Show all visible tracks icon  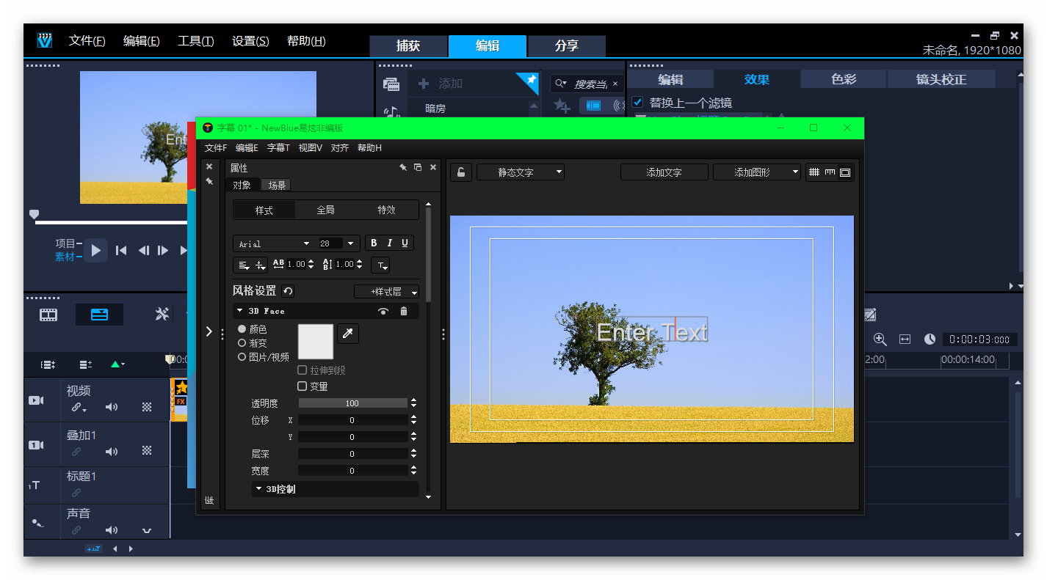tap(48, 364)
